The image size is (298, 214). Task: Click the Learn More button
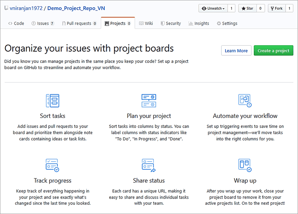(x=236, y=50)
